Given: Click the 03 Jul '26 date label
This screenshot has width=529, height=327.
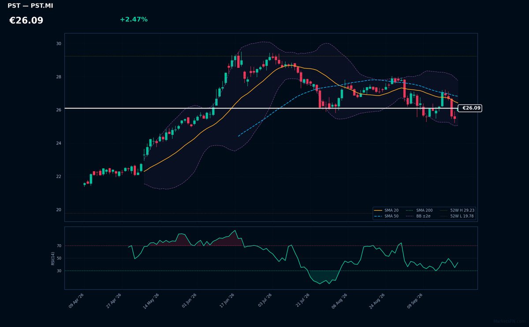Looking at the screenshot, I should point(264,301).
